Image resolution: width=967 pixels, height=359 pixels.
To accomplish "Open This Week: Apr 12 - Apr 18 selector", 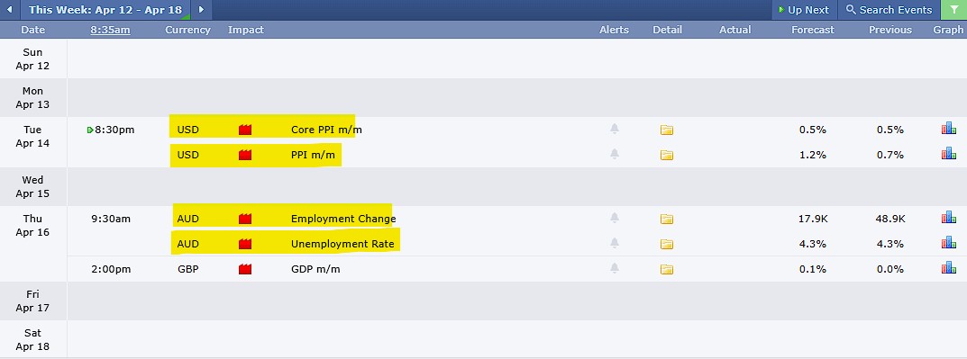I will (x=105, y=10).
